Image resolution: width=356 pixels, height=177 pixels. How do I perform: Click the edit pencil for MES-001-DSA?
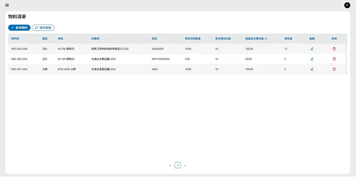click(x=312, y=69)
